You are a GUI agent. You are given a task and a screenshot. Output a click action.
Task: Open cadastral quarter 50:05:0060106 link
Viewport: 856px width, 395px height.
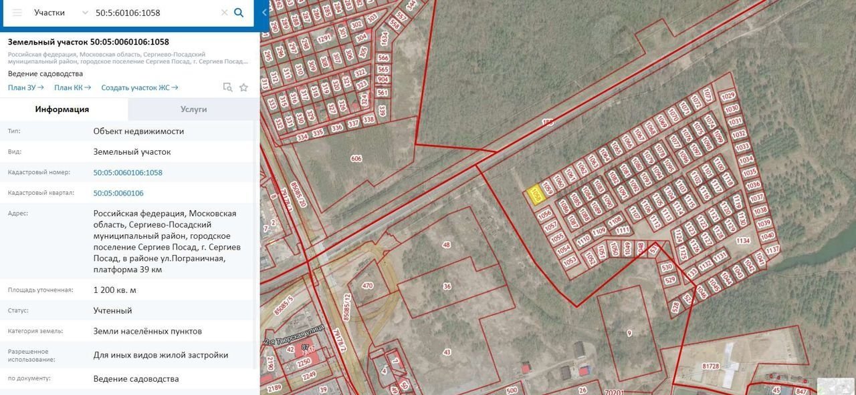pos(118,193)
